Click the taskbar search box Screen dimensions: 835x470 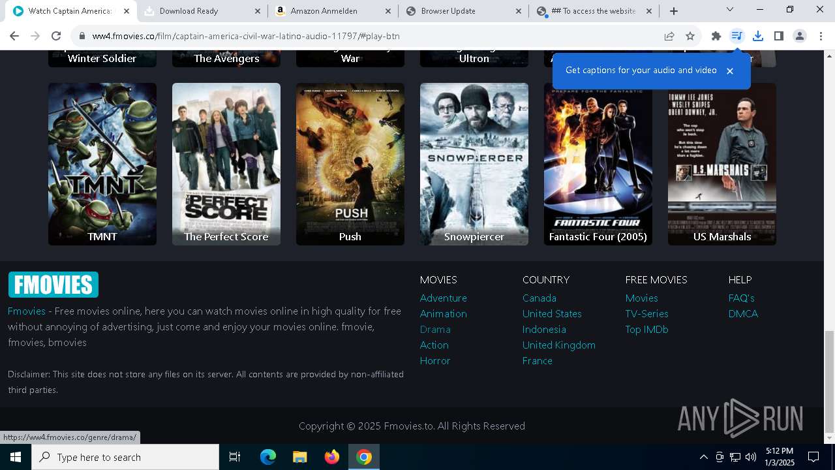(125, 457)
